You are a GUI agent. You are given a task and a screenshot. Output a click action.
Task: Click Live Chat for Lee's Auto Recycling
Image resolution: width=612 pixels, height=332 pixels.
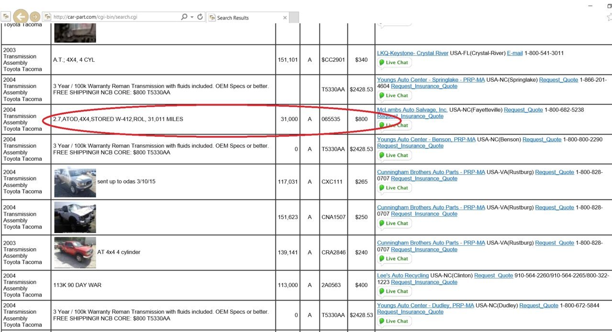pyautogui.click(x=395, y=291)
